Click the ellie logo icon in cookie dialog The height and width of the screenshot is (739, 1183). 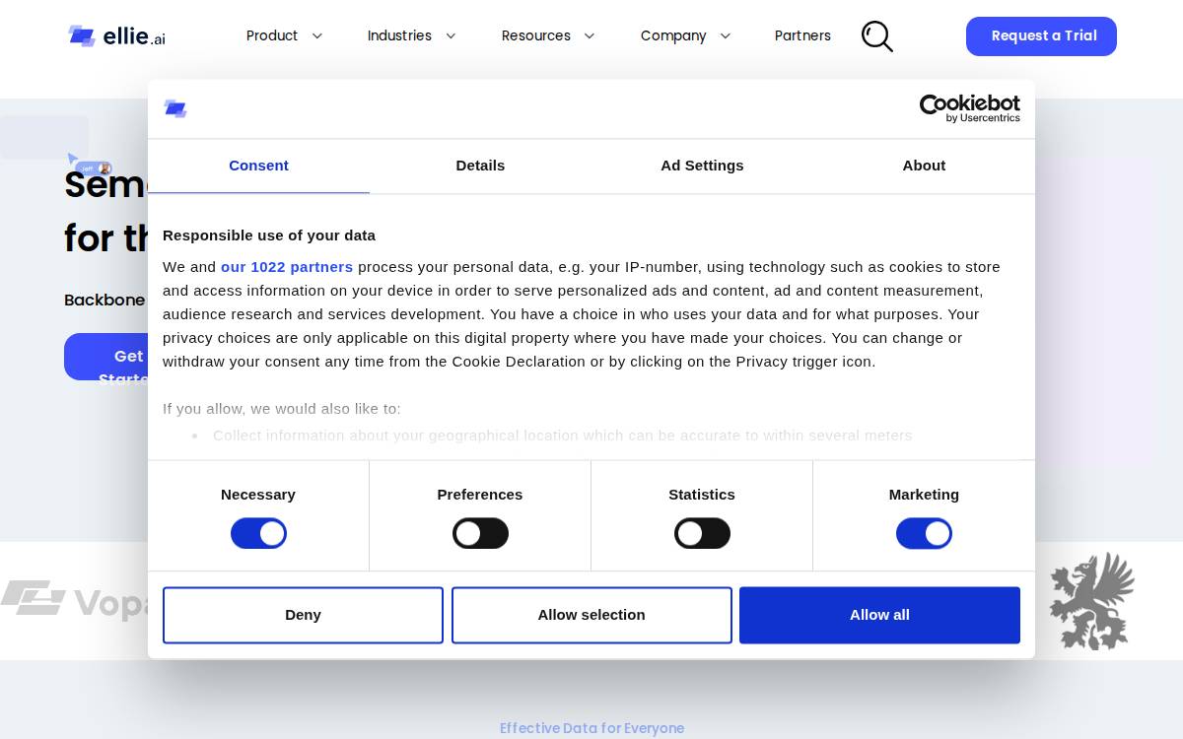pyautogui.click(x=175, y=108)
